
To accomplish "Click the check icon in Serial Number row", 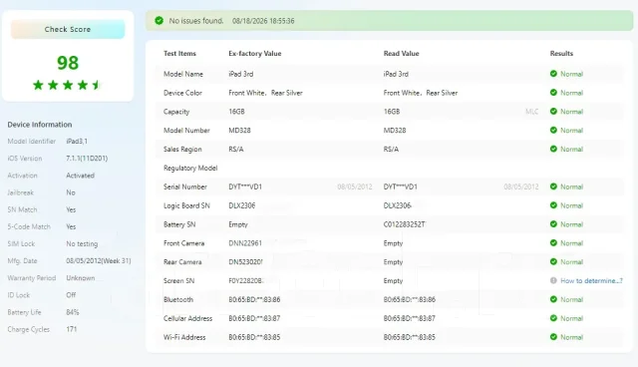I will [x=553, y=186].
